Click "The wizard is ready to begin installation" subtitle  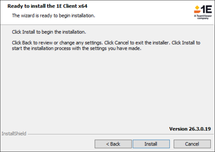click(53, 16)
